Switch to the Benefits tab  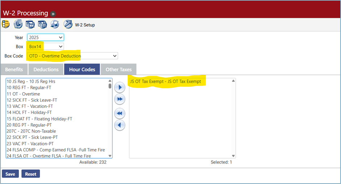coord(14,69)
